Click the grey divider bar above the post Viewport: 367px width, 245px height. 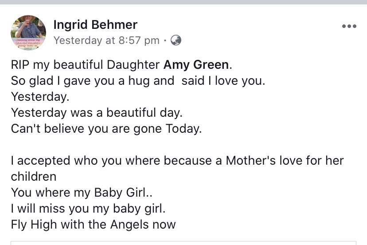[183, 2]
